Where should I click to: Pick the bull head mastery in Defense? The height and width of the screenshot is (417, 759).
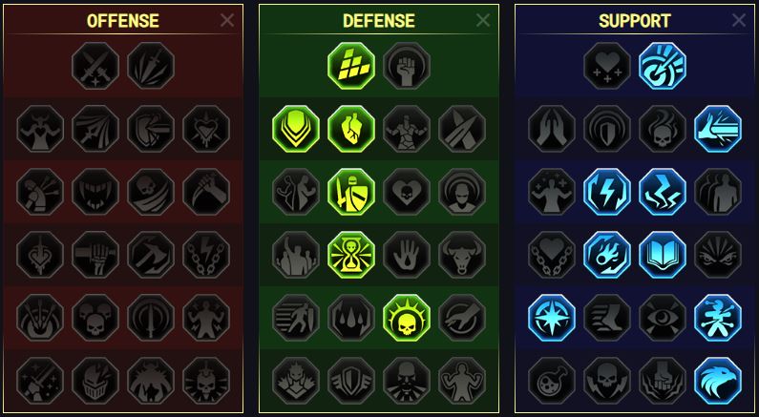tap(462, 255)
